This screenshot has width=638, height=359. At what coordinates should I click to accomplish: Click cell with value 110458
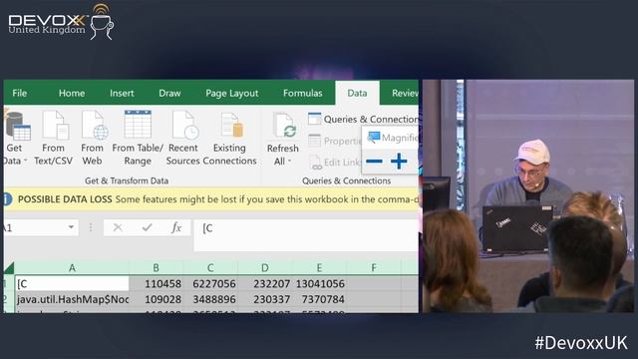click(157, 283)
